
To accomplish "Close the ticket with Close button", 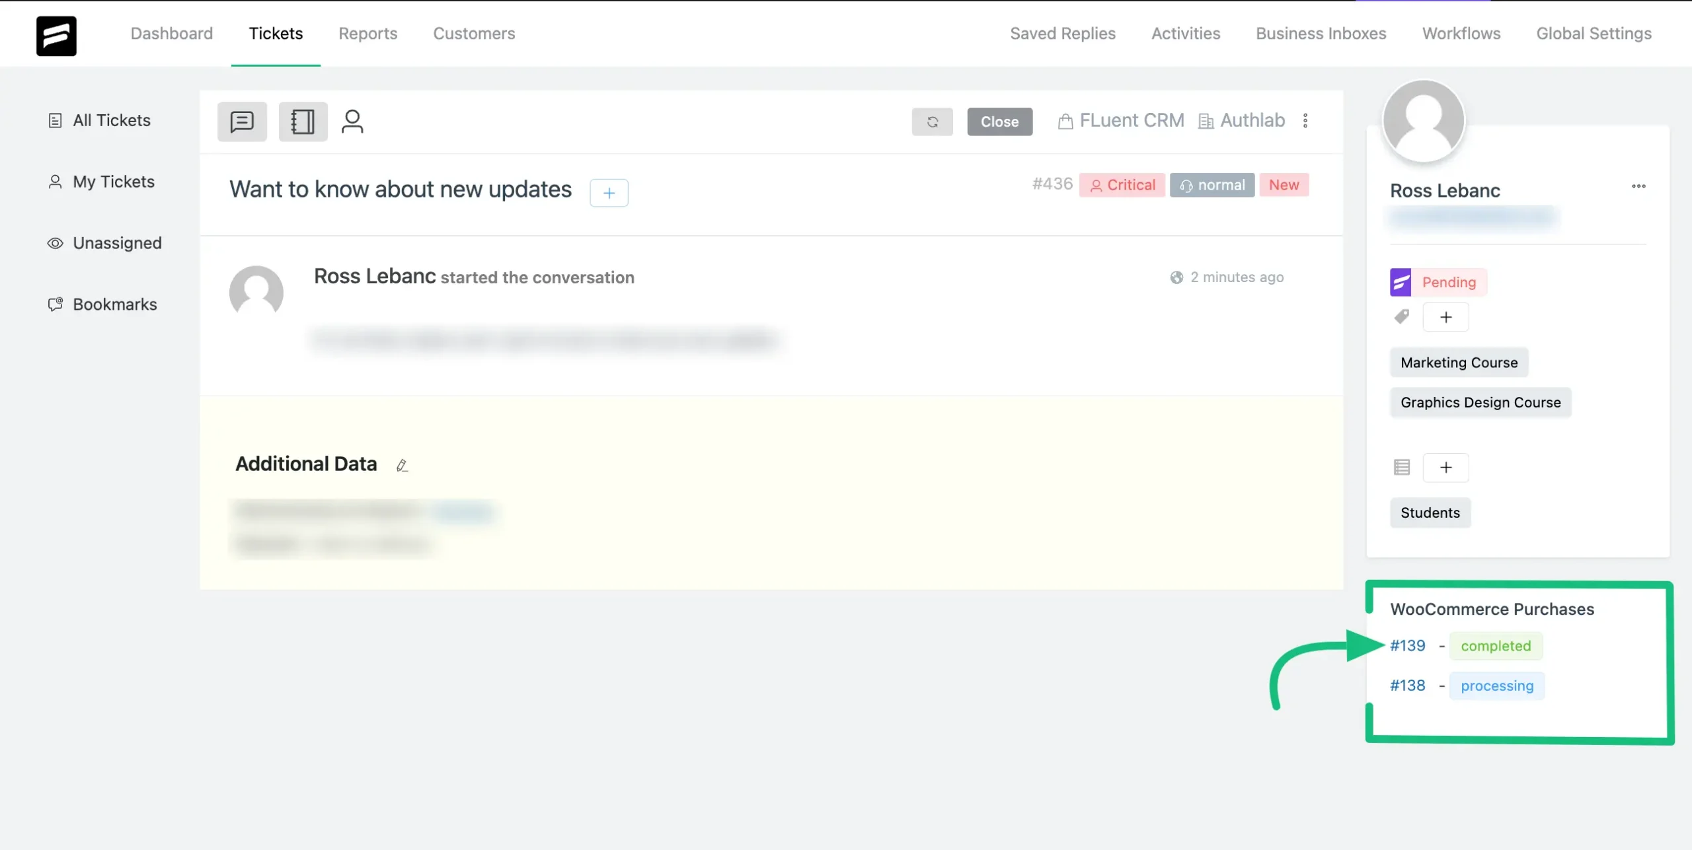I will point(999,122).
